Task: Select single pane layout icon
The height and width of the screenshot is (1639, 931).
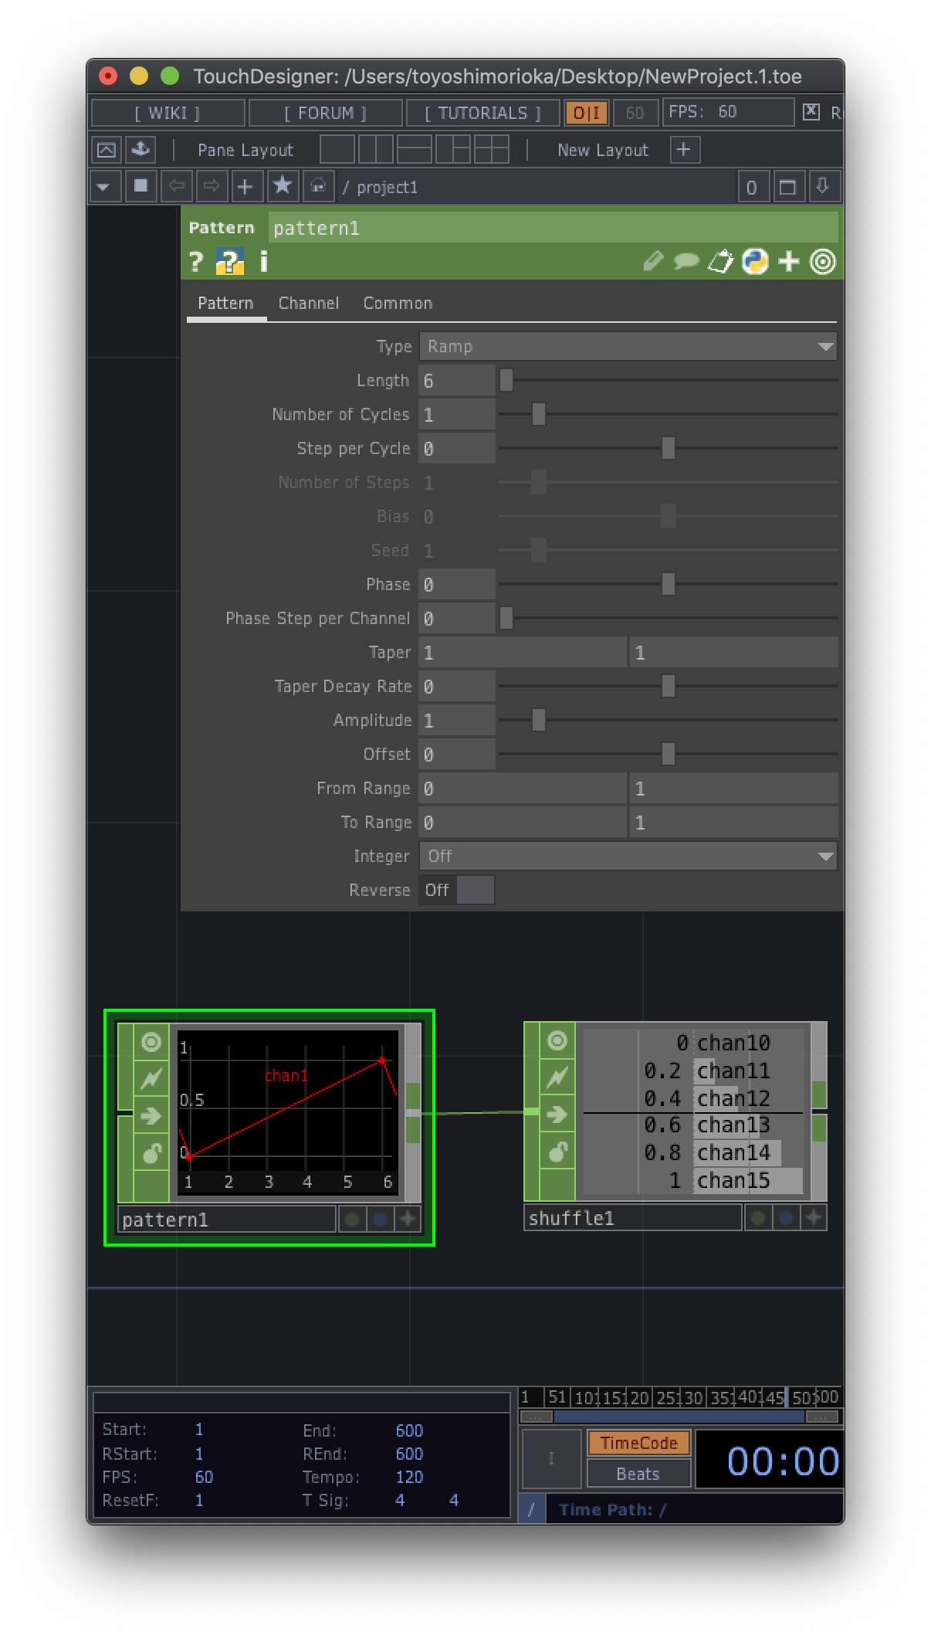Action: pyautogui.click(x=337, y=150)
